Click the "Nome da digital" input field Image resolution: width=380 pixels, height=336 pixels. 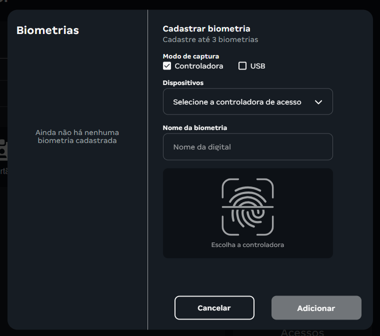pos(247,147)
